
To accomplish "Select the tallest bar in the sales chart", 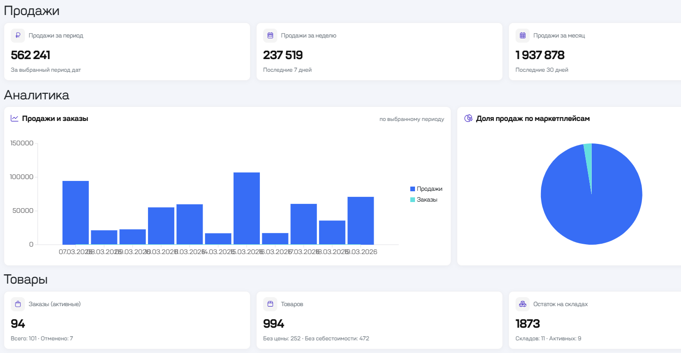I will point(247,209).
